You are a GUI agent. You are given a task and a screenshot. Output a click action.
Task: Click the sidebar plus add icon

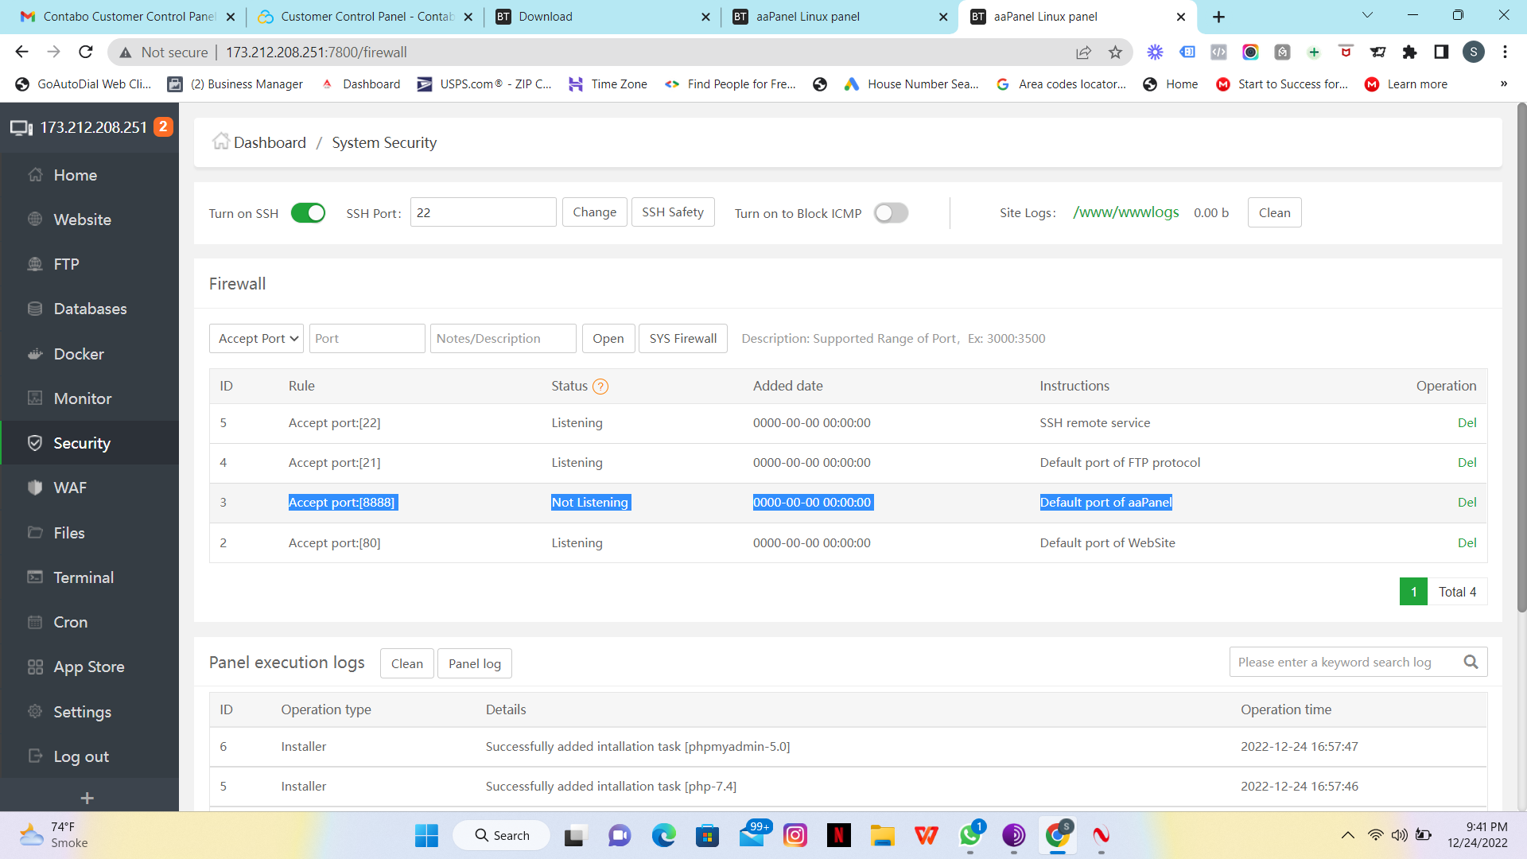(x=87, y=798)
